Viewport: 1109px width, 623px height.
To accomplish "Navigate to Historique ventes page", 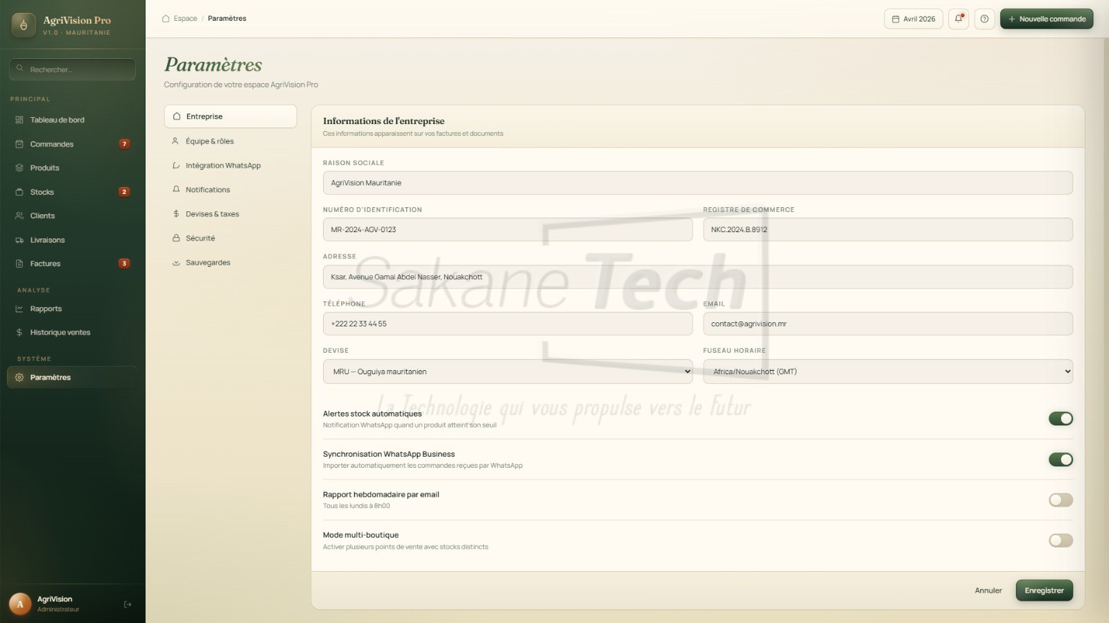I will [72, 333].
